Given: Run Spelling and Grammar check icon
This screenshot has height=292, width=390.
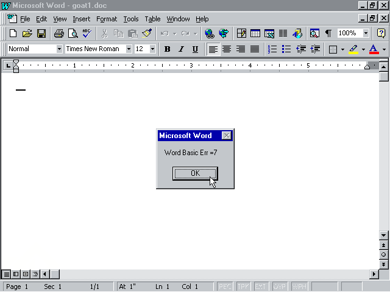Looking at the screenshot, I should point(87,33).
